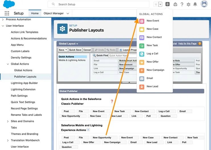Expand the Process Automation section

click(x=3, y=19)
